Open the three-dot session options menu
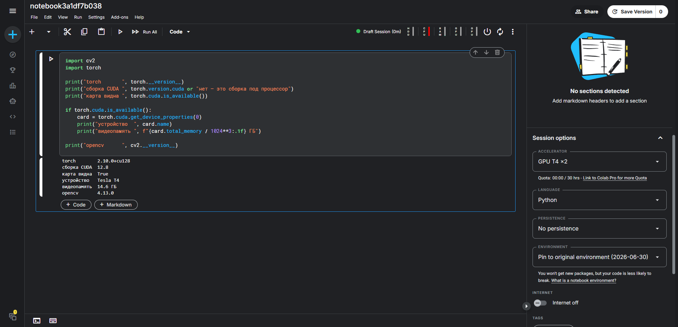The width and height of the screenshot is (678, 327). 513,32
